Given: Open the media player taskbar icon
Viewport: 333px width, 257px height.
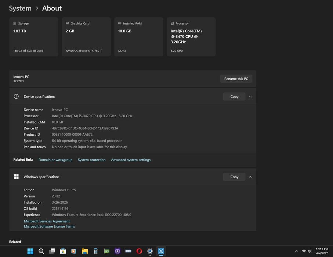Looking at the screenshot, I should [74, 251].
